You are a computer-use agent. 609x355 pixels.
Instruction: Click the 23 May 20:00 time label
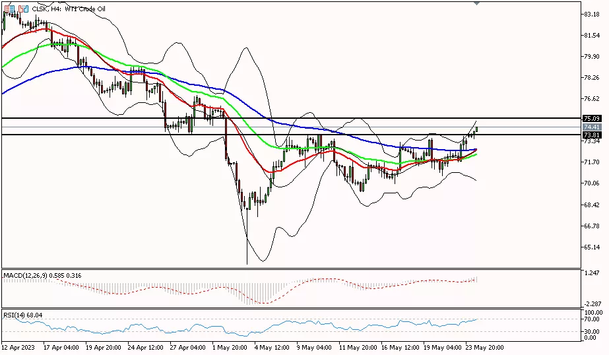coord(484,346)
